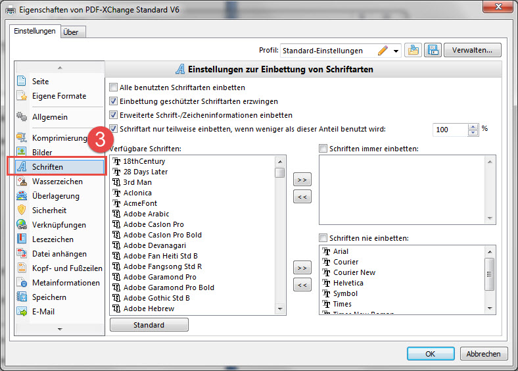Select Symbol in never-embed list
The image size is (518, 371).
[x=345, y=293]
